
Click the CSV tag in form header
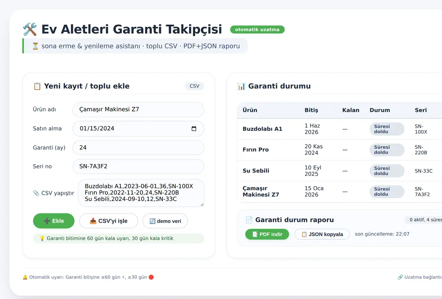[x=194, y=86]
